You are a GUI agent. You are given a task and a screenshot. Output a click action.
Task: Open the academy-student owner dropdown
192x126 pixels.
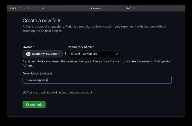(x=43, y=54)
